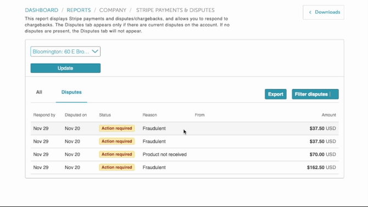This screenshot has height=207, width=368.
Task: Click the Status column header
Action: [105, 115]
